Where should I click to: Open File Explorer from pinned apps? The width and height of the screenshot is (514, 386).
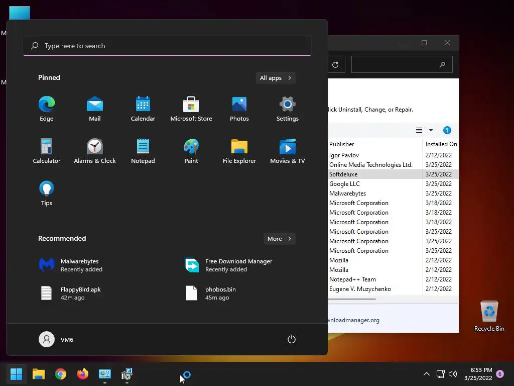pos(239,151)
